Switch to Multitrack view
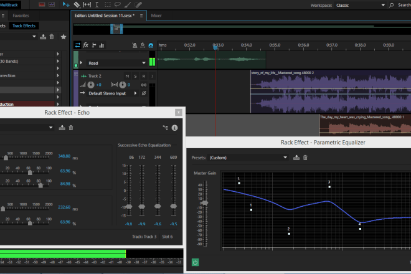Image resolution: width=411 pixels, height=274 pixels. click(x=9, y=5)
